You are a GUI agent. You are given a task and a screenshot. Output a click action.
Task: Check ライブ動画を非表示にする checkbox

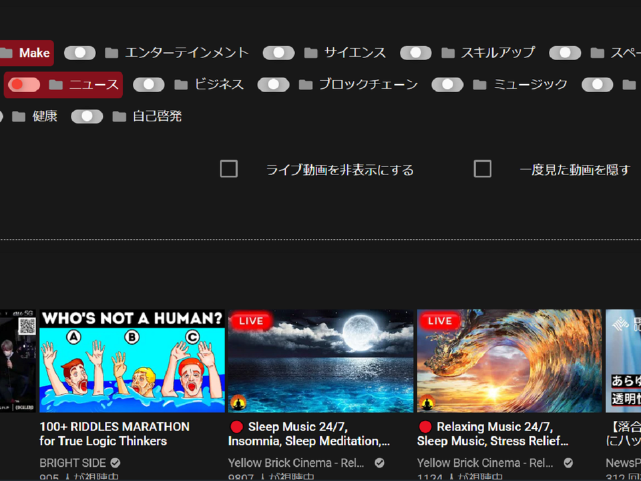pyautogui.click(x=228, y=169)
